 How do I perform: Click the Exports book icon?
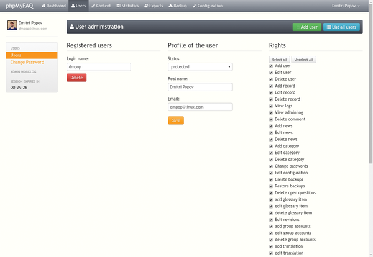[x=146, y=6]
